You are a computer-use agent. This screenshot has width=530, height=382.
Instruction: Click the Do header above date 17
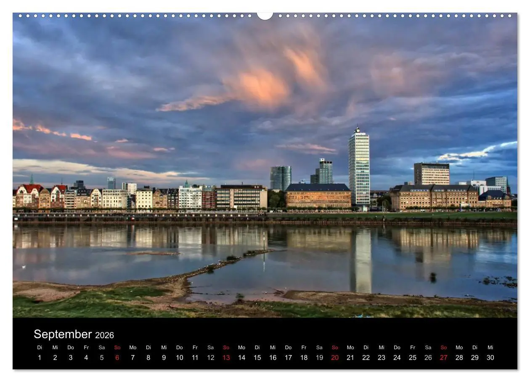288,348
